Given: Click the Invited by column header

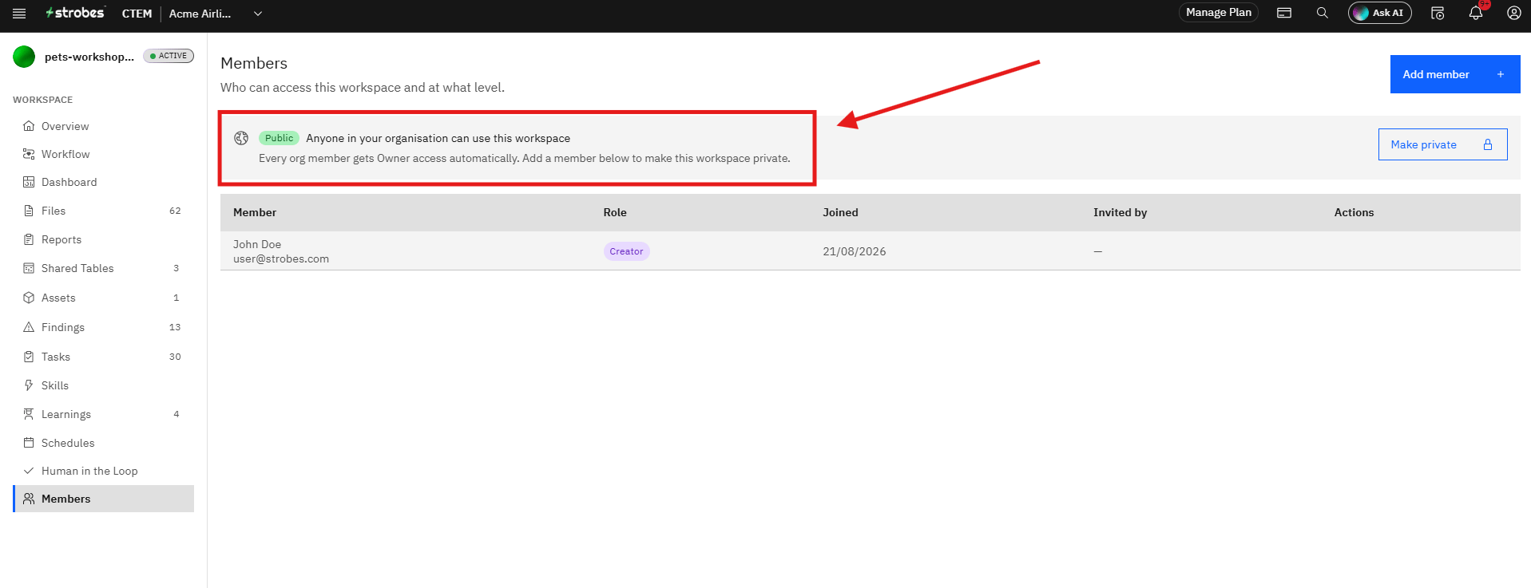Looking at the screenshot, I should pyautogui.click(x=1120, y=212).
